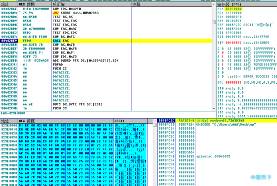The image size is (277, 186).
Task: Toggle the S sign flag value
Action: pos(222,64)
